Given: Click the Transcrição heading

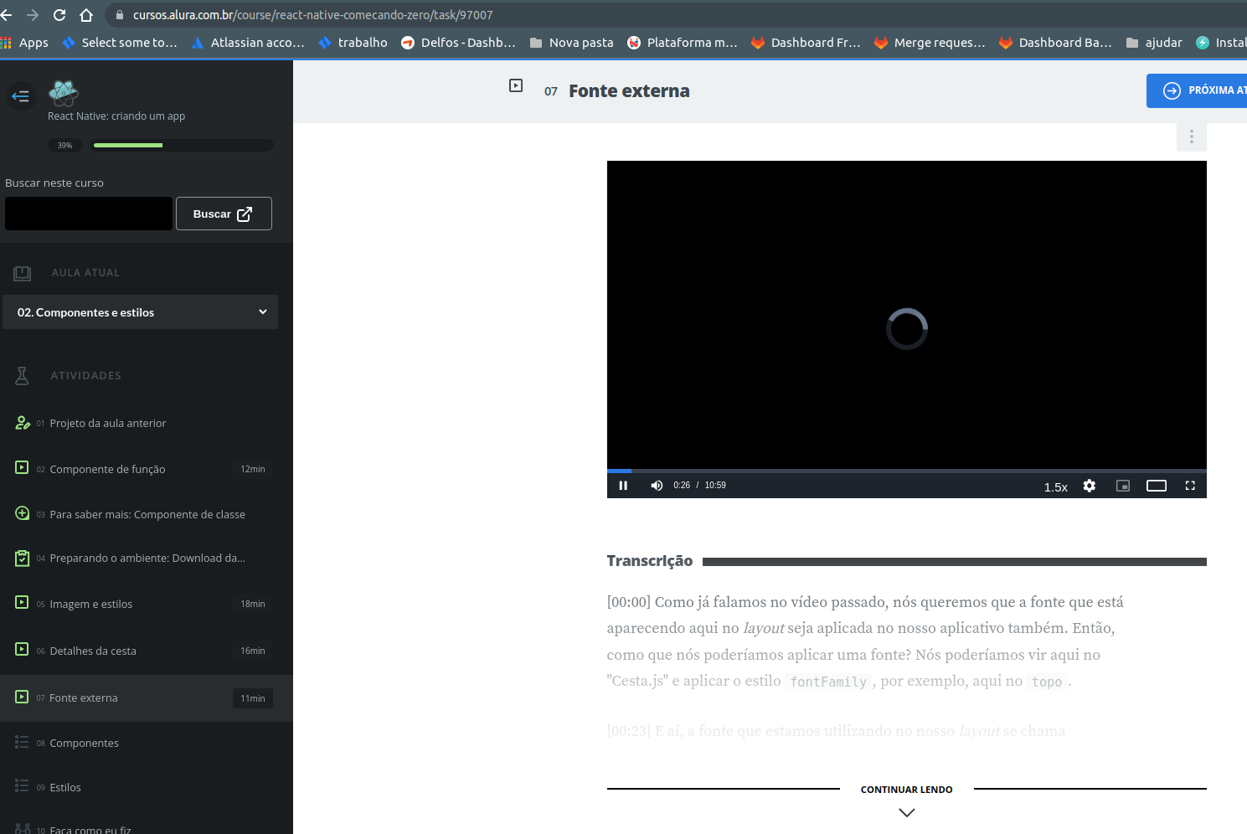Looking at the screenshot, I should point(650,561).
